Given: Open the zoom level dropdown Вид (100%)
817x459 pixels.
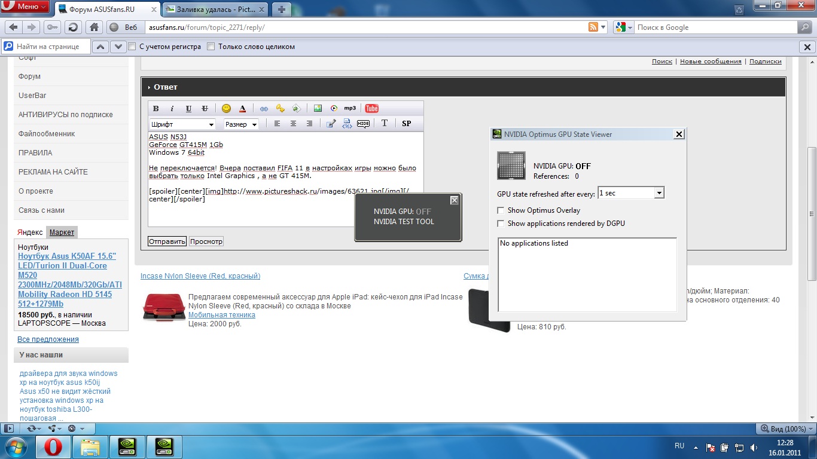Looking at the screenshot, I should [785, 429].
